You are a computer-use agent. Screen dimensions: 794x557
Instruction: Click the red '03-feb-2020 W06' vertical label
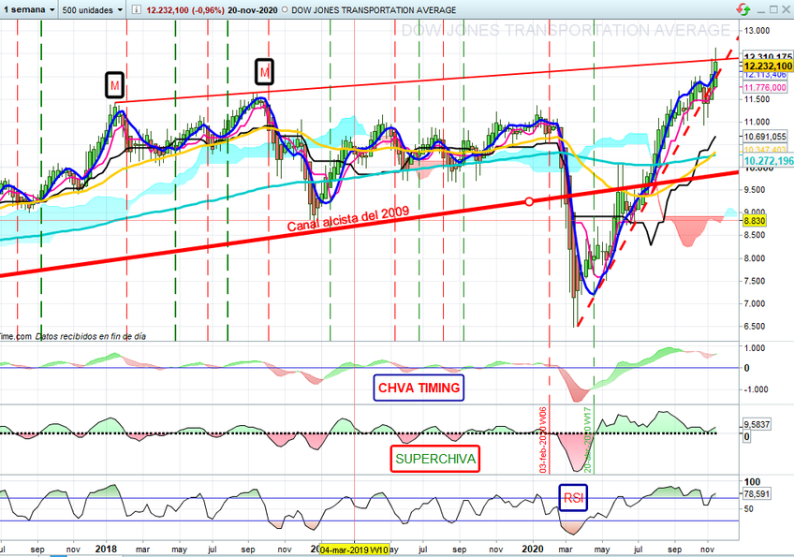pyautogui.click(x=543, y=440)
